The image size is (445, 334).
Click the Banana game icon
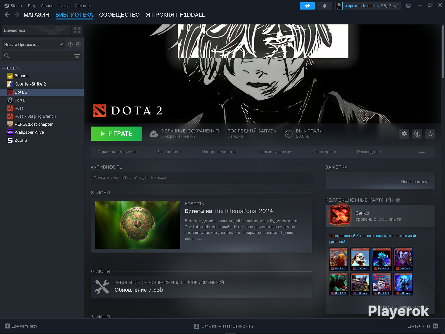10,76
